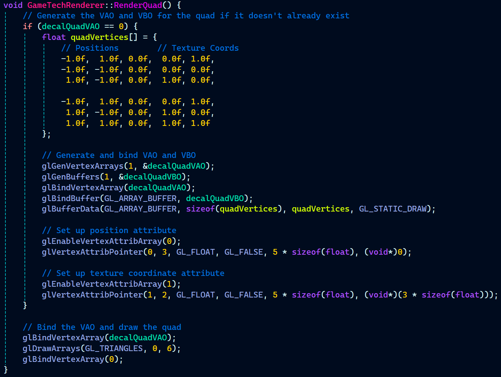The width and height of the screenshot is (501, 377).
Task: Click the 'Bind the VAO and draw the quad' comment
Action: coord(102,327)
